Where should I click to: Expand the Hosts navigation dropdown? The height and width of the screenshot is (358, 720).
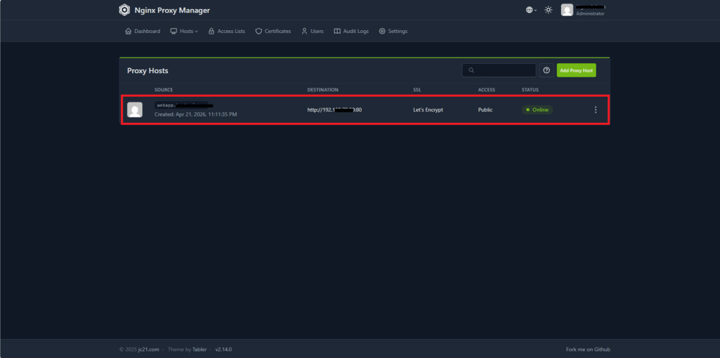pyautogui.click(x=184, y=31)
